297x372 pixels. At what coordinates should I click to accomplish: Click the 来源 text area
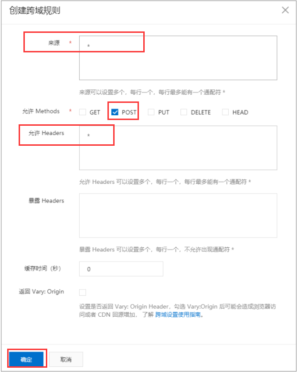pyautogui.click(x=178, y=58)
